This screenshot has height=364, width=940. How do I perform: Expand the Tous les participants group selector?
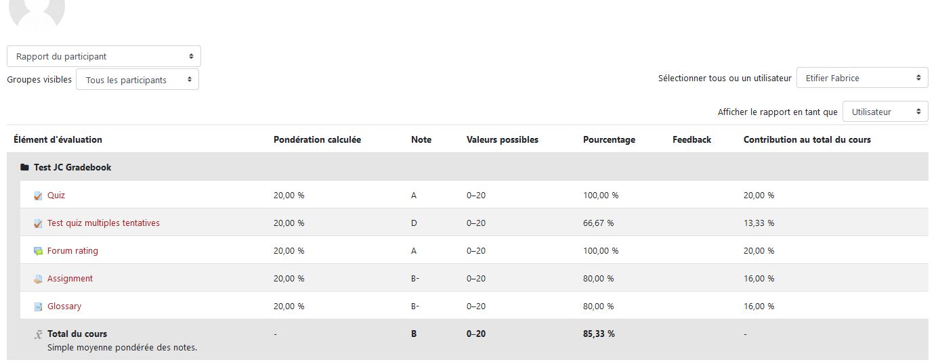[137, 80]
